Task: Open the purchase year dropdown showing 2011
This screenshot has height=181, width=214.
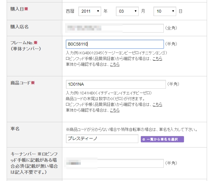Action: coord(90,11)
